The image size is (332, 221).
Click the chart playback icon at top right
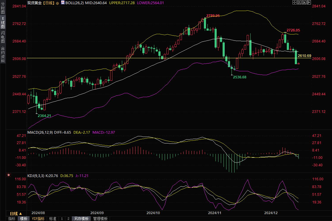click(x=304, y=2)
